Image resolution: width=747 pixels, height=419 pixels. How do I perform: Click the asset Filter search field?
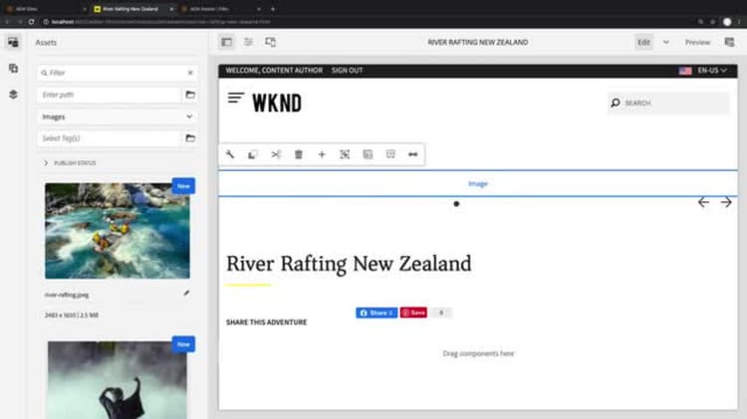(x=115, y=73)
